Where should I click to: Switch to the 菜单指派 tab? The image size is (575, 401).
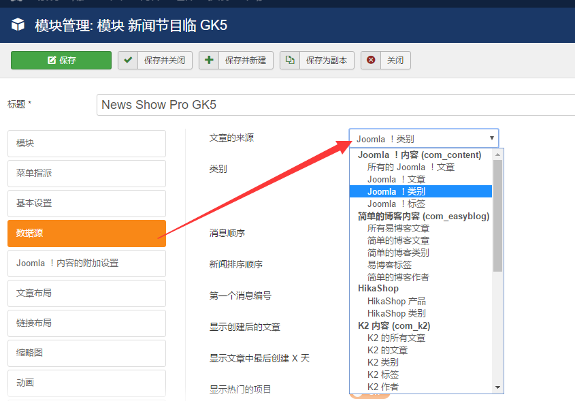click(86, 174)
